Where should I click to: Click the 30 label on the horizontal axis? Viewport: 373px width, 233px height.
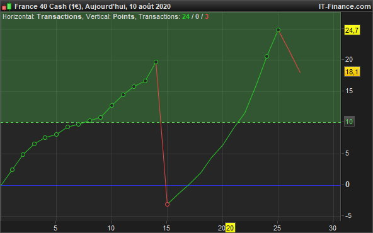333,228
